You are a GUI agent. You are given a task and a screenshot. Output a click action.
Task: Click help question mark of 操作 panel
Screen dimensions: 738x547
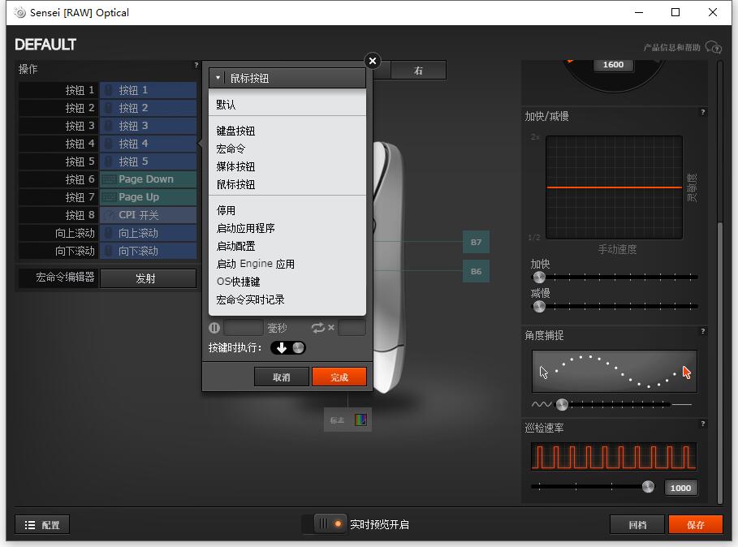[x=196, y=65]
